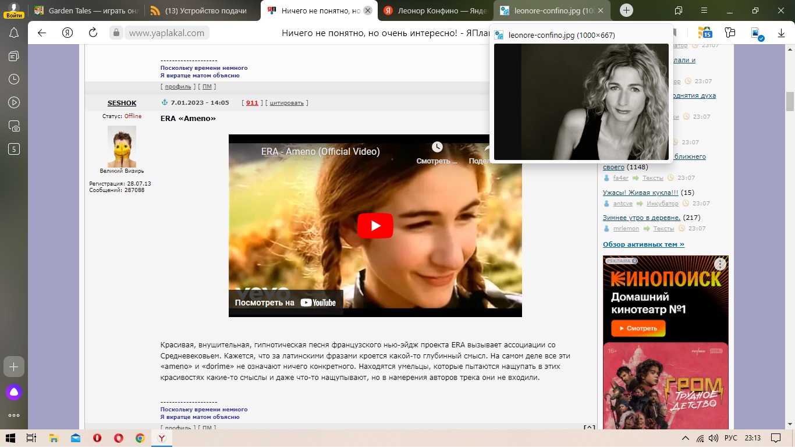The height and width of the screenshot is (448, 795).
Task: Click the anchor icon beside the post date
Action: (x=164, y=103)
